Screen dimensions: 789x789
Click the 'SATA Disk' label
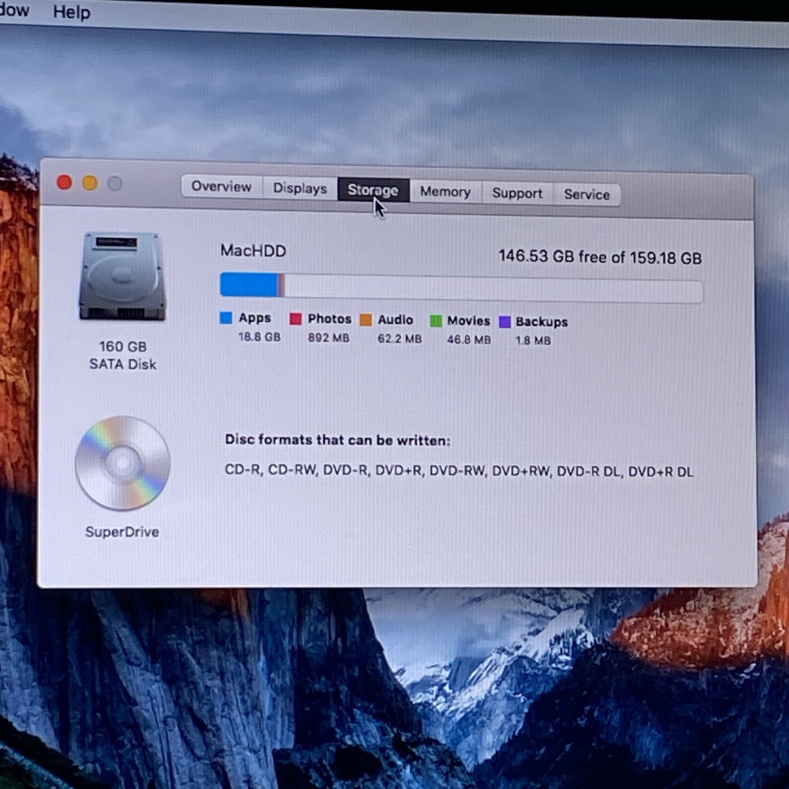(x=123, y=364)
